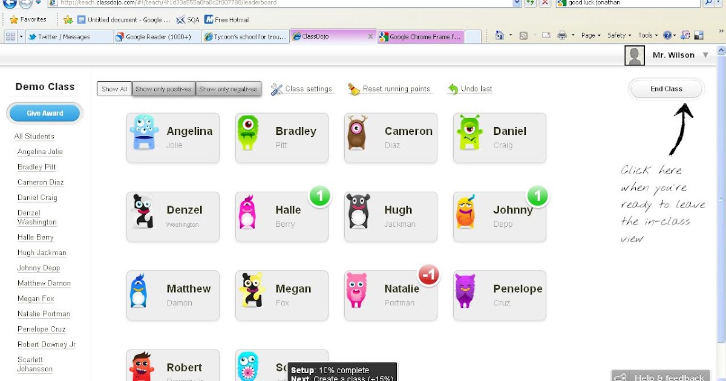The height and width of the screenshot is (381, 726).
Task: Click the green +1 badge on Halle's card
Action: pyautogui.click(x=320, y=195)
